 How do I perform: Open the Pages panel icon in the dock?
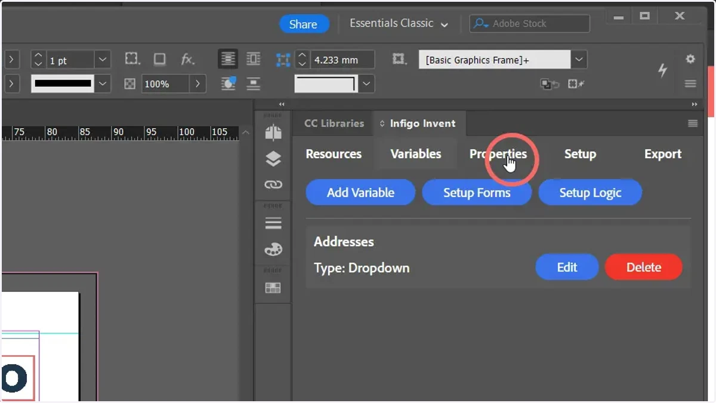[x=273, y=132]
